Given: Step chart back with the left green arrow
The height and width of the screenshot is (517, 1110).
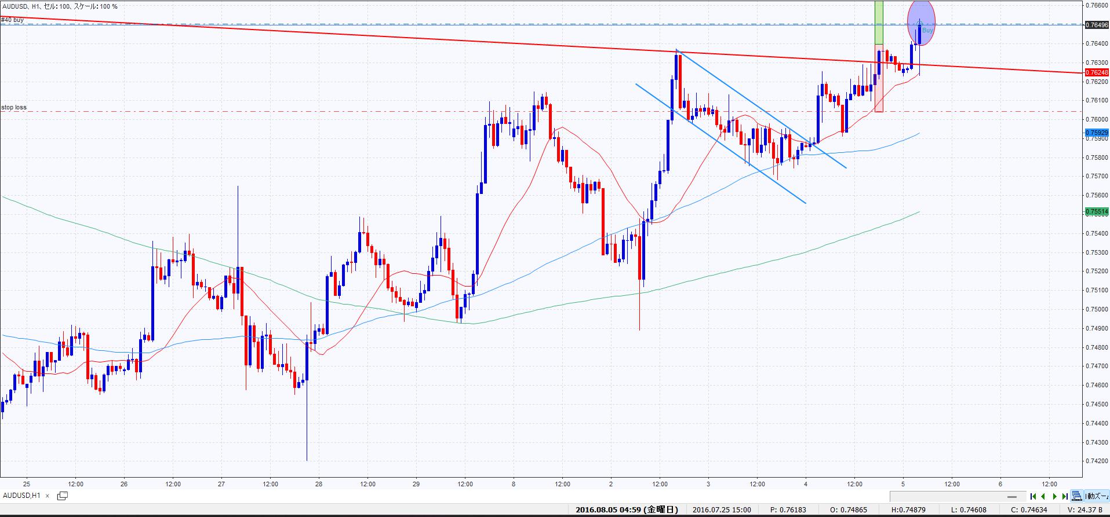Looking at the screenshot, I should click(1043, 496).
